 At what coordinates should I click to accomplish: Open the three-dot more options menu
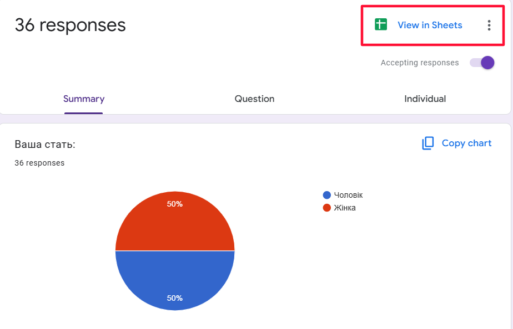489,25
